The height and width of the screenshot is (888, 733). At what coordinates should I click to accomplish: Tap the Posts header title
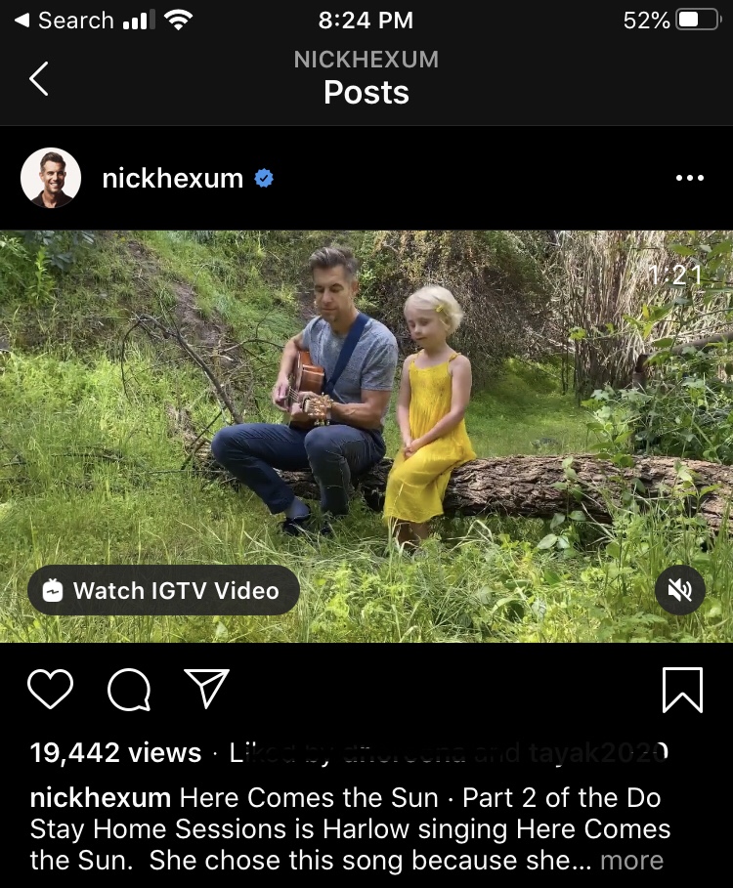(366, 93)
